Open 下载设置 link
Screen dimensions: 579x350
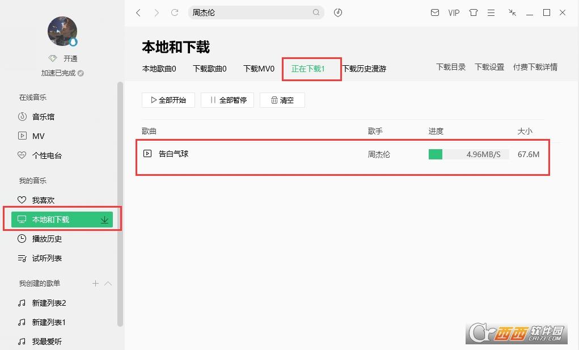(489, 67)
